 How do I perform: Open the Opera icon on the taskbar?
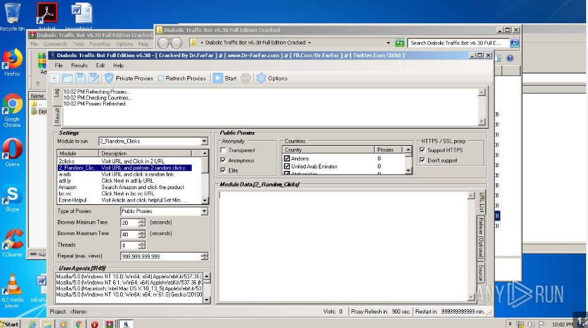(x=94, y=324)
